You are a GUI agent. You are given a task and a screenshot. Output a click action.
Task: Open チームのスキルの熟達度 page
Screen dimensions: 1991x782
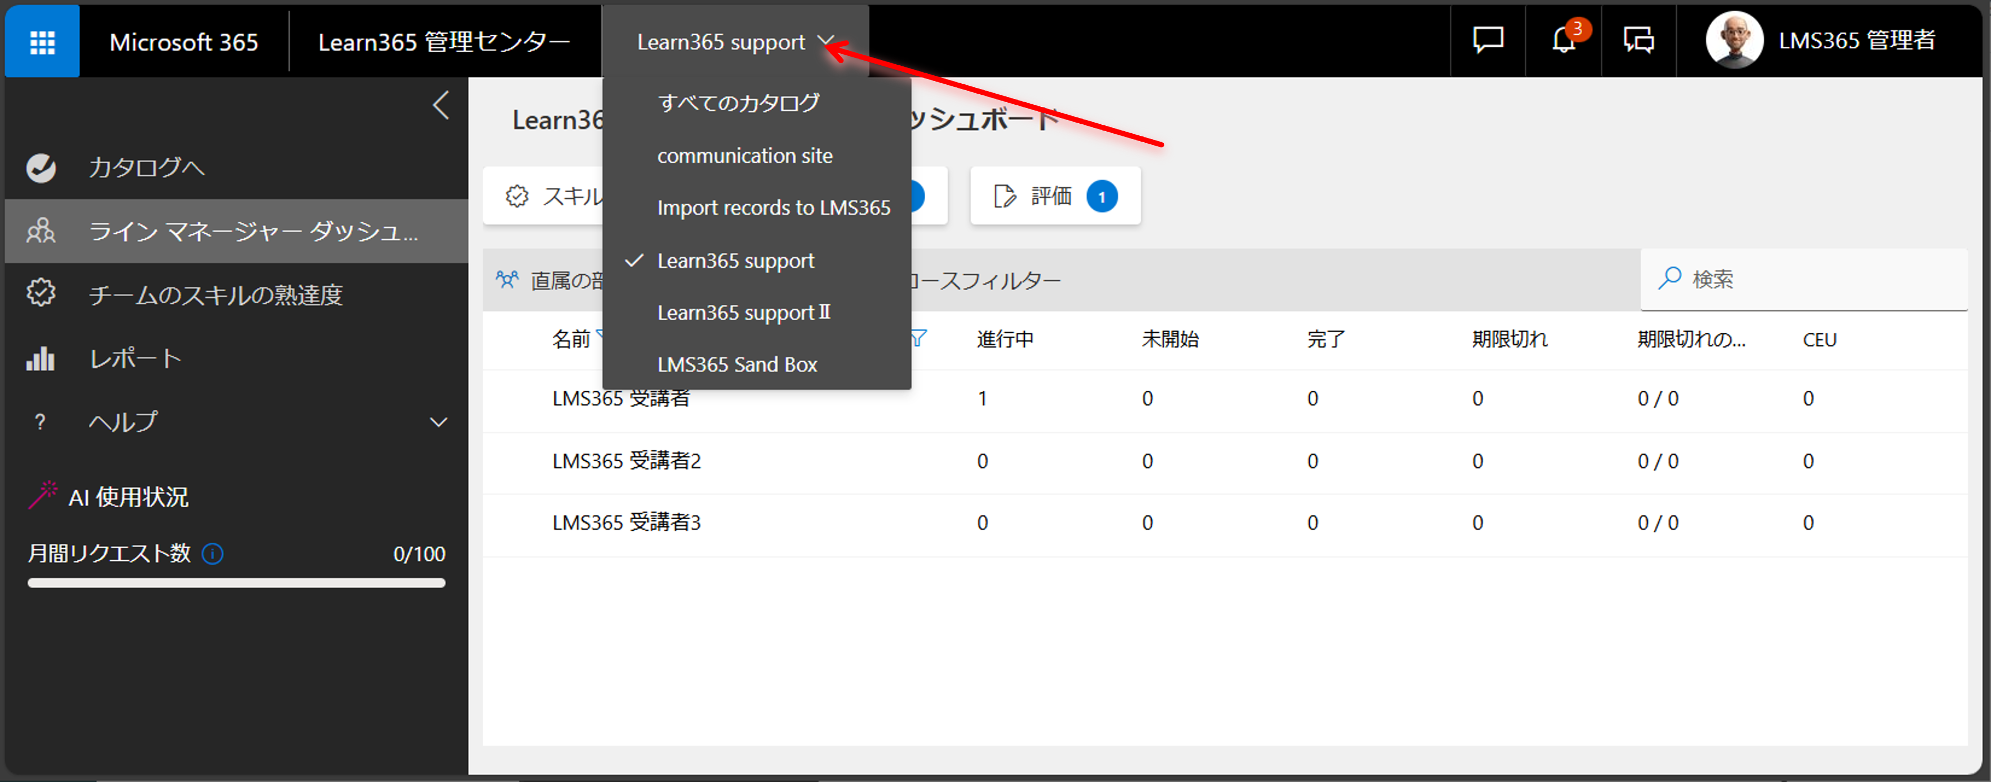point(237,294)
